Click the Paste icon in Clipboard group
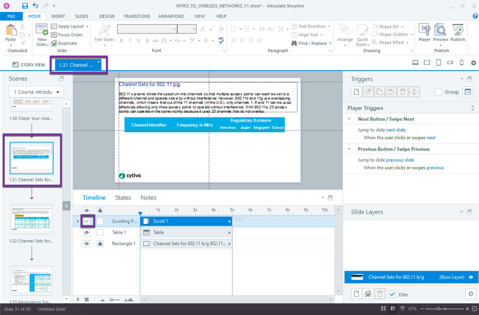The height and width of the screenshot is (315, 479). click(11, 33)
